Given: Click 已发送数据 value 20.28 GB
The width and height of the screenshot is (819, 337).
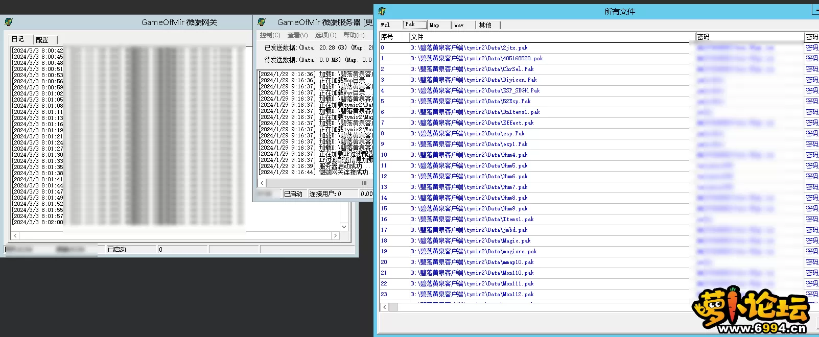Looking at the screenshot, I should [333, 47].
